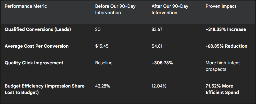Click the "Average Cost Per Conversion" label
The width and height of the screenshot is (256, 104).
(37, 46)
